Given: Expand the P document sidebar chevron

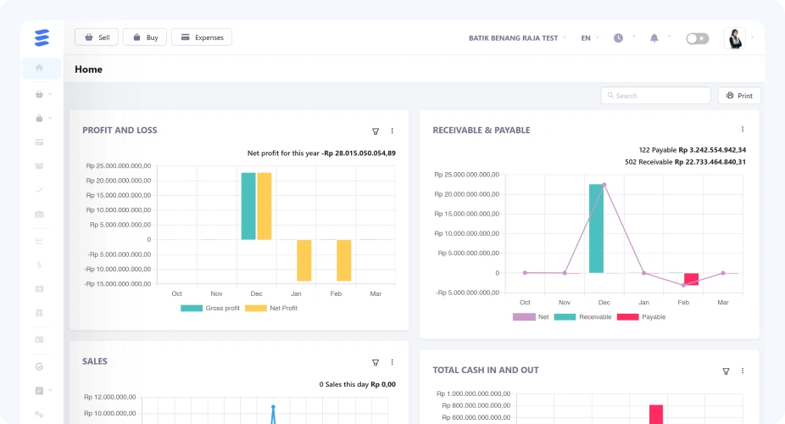Looking at the screenshot, I should [50, 390].
